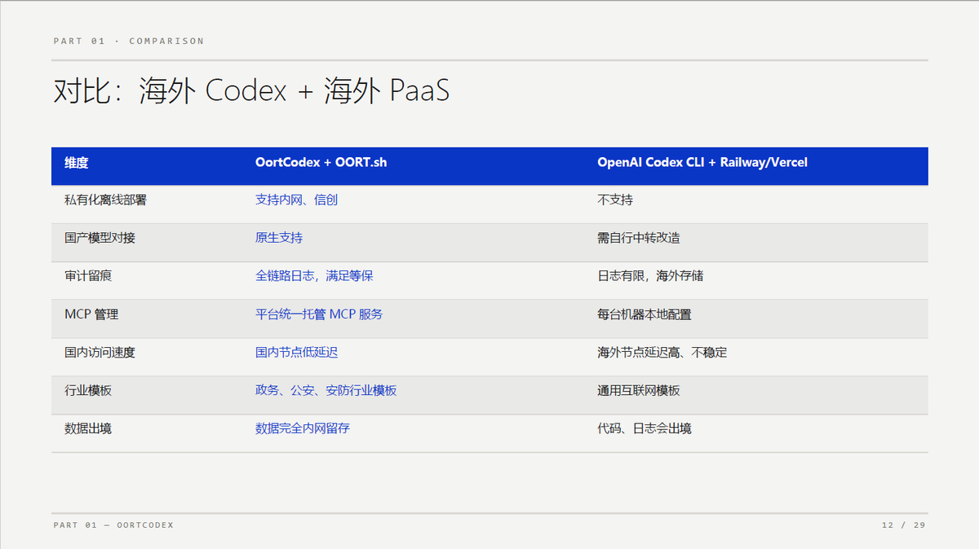Click the '日志有限，海外存储' cell

click(x=650, y=276)
